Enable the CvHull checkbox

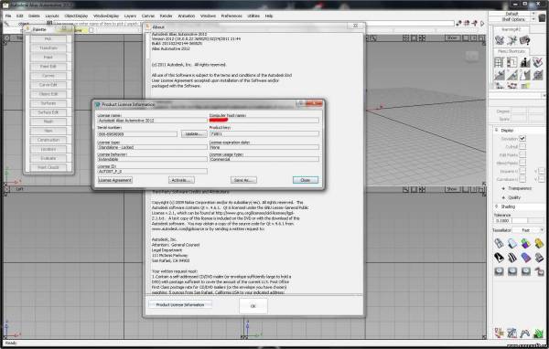tap(522, 146)
